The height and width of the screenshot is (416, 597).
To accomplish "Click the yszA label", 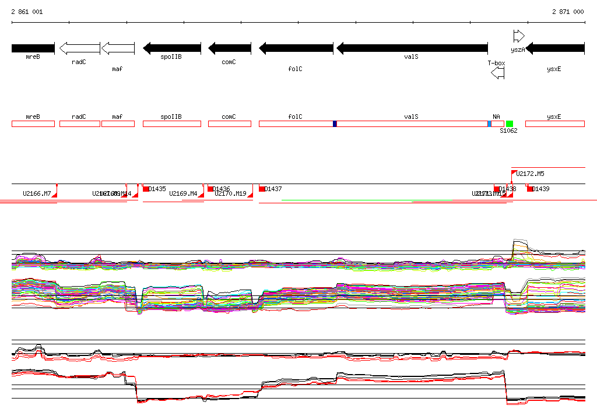I will point(518,50).
